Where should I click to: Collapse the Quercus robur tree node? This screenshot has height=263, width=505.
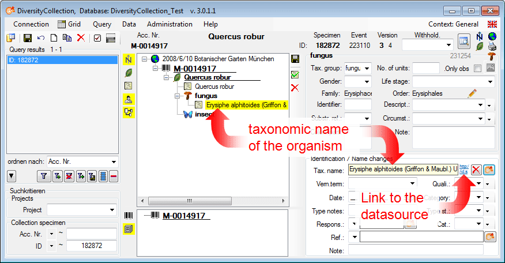tap(168, 77)
